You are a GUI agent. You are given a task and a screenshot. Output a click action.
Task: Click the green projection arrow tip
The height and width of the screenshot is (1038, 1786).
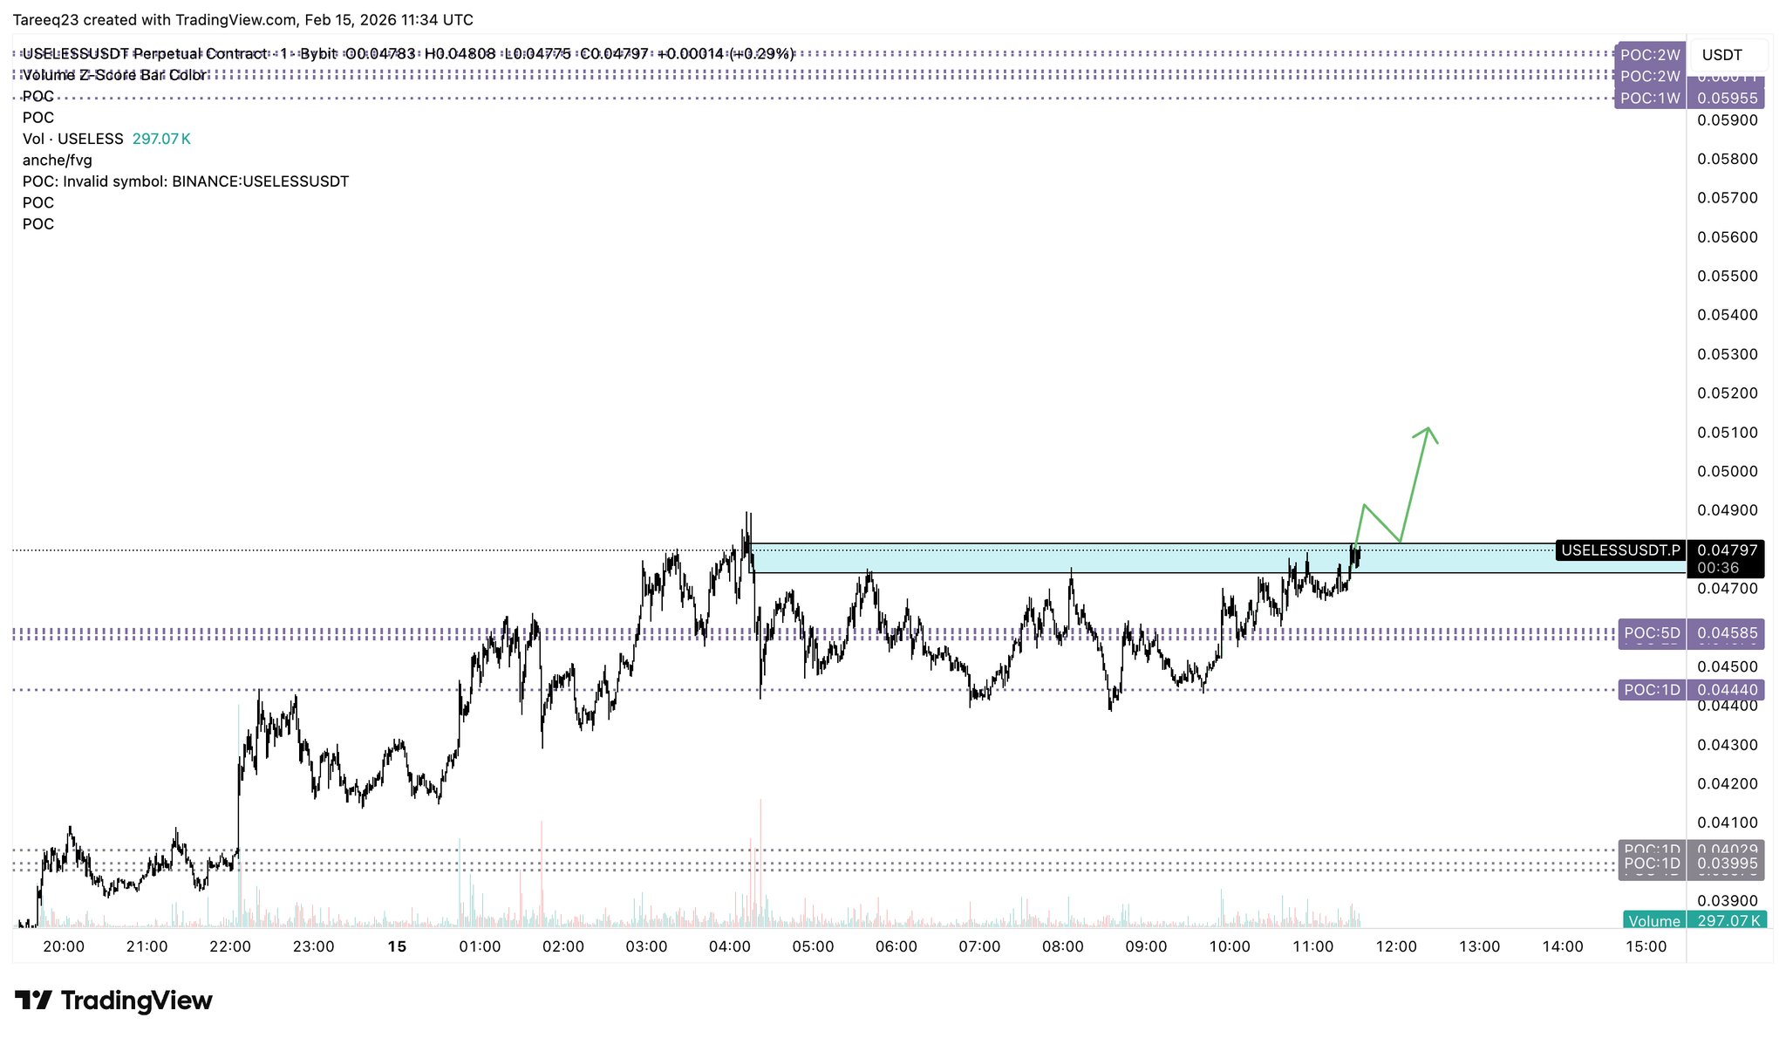click(x=1427, y=428)
